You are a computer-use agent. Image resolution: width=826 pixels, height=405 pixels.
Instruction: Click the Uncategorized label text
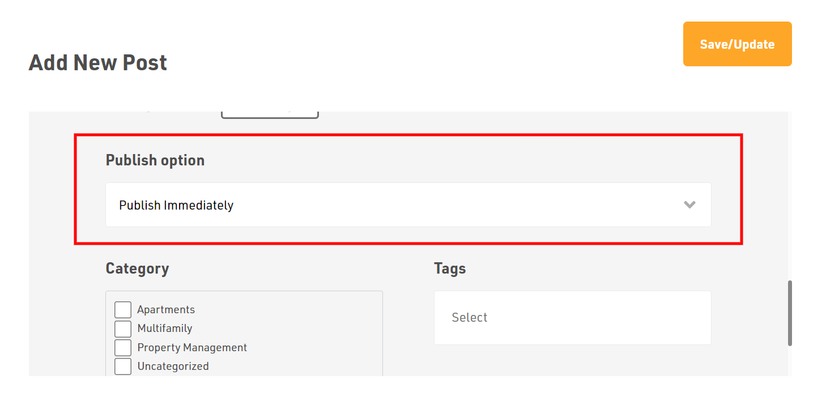tap(173, 366)
